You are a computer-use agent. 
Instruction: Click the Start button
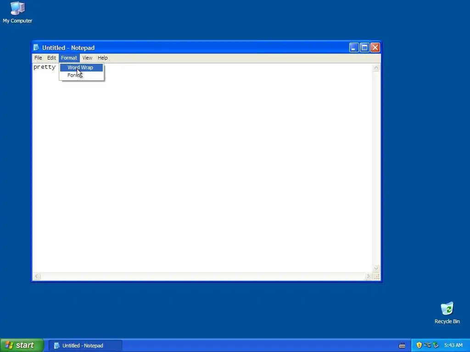click(x=22, y=345)
